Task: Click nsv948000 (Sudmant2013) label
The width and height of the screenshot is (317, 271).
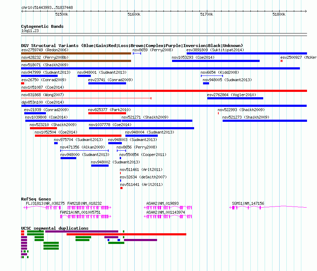Action: pos(85,155)
